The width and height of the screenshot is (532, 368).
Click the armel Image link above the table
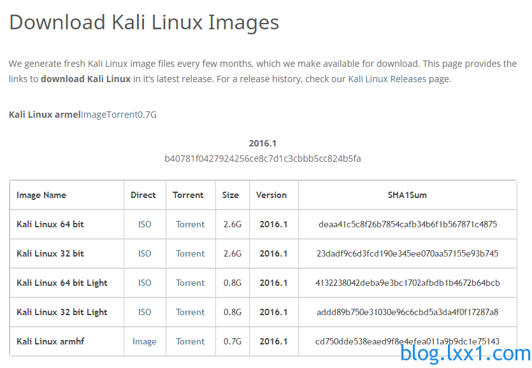(x=94, y=115)
